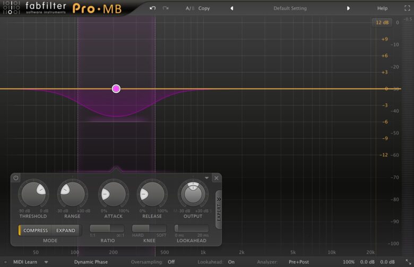
Task: Click the resize corner icon
Action: [408, 262]
